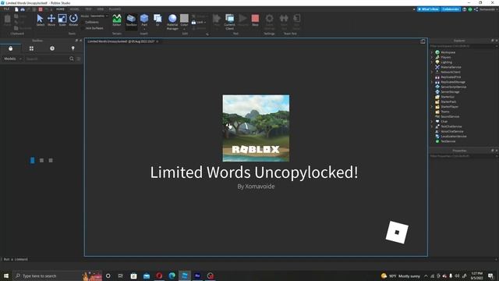Switch to the PLUGINS ribbon tab
The width and height of the screenshot is (499, 281).
115,9
